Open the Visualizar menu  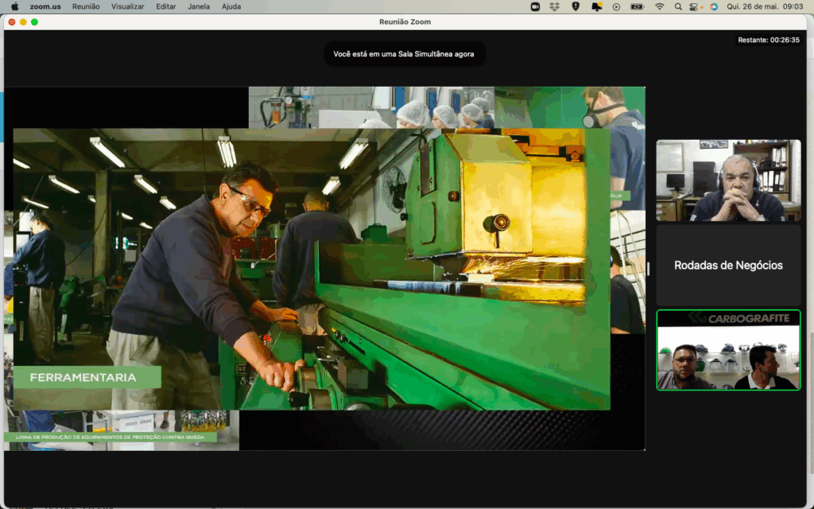point(128,6)
